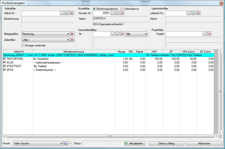Click scroll right arrow of table
The image size is (225, 149).
[x=216, y=136]
